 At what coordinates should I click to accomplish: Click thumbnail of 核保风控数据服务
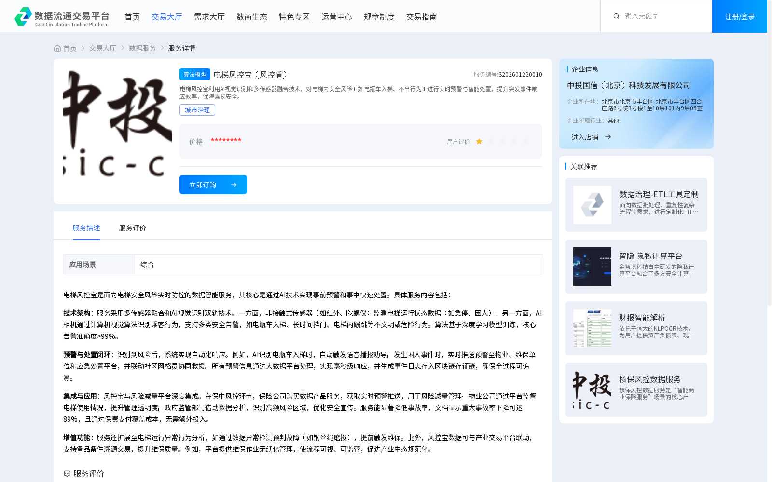tap(592, 390)
